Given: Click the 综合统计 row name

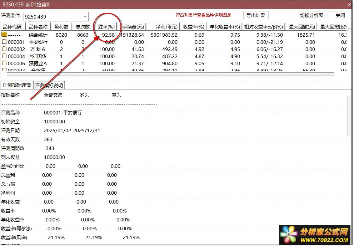Looking at the screenshot, I should 38,35.
